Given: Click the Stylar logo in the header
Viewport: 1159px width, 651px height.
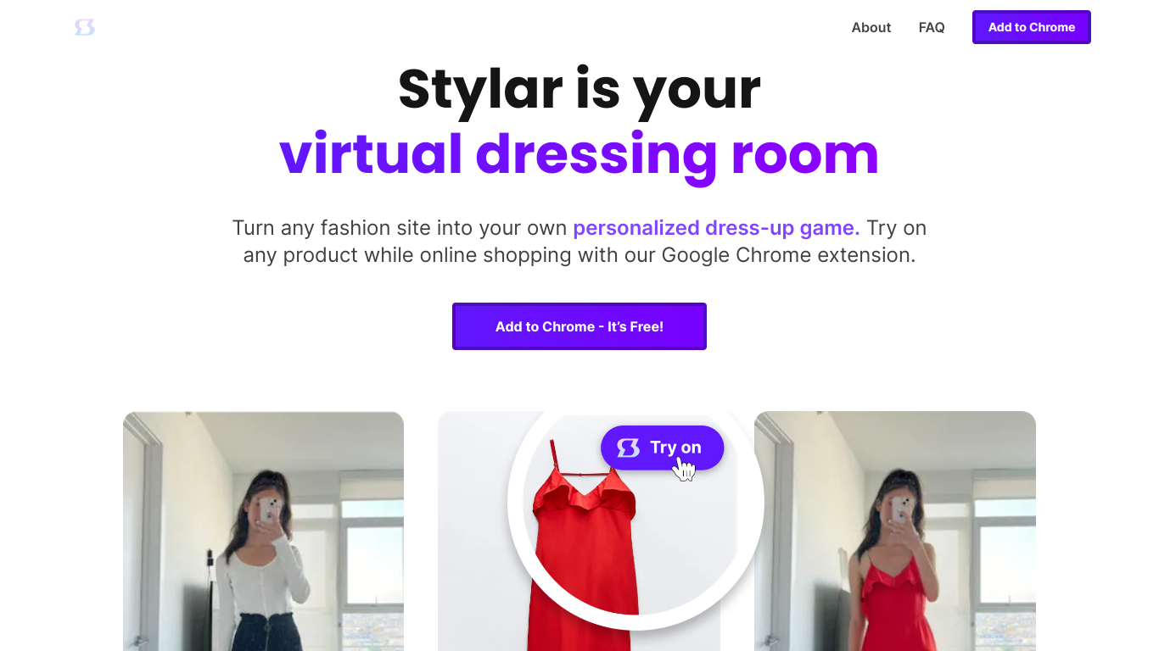Looking at the screenshot, I should coord(85,28).
